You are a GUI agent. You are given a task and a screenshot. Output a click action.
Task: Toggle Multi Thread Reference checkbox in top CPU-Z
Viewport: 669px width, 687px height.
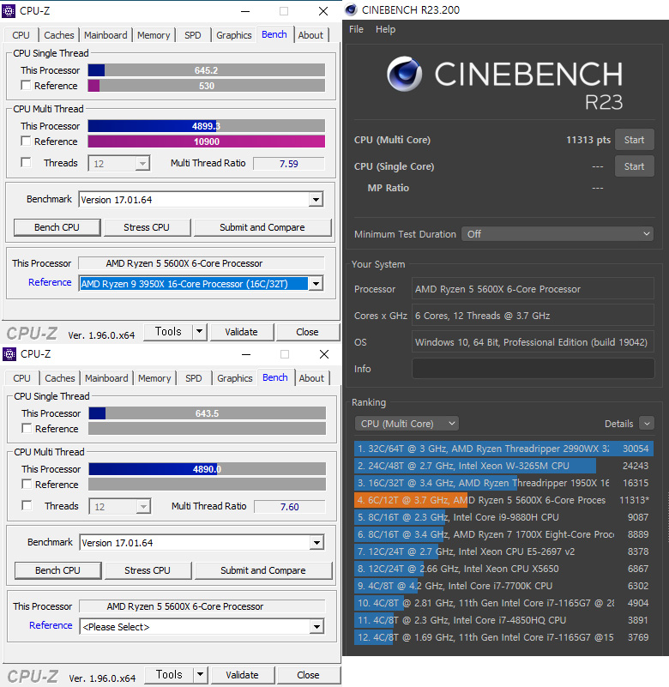(x=26, y=141)
